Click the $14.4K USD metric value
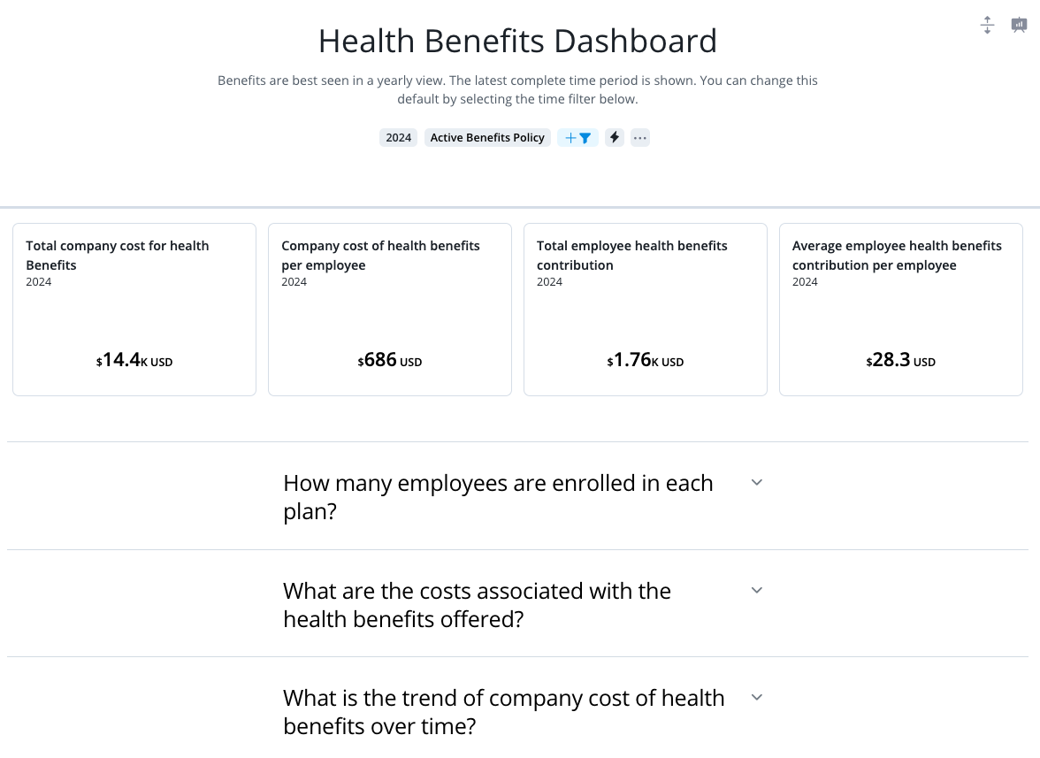The image size is (1040, 758). (x=134, y=360)
